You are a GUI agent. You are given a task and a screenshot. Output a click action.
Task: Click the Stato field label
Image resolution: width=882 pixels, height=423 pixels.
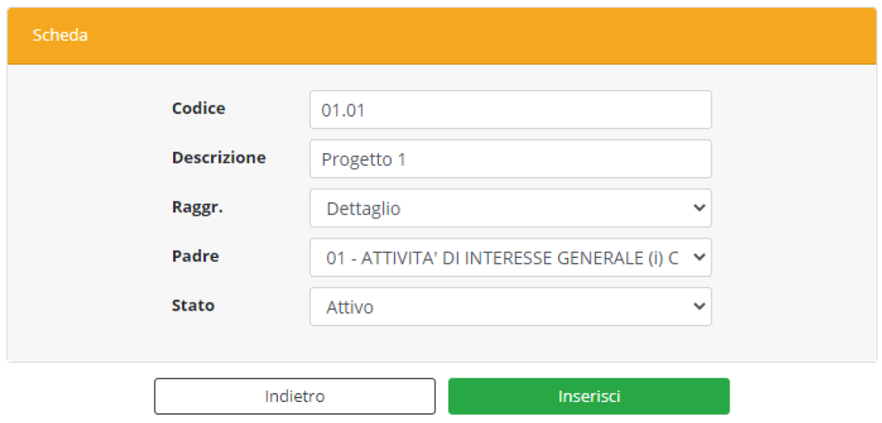[x=192, y=306]
